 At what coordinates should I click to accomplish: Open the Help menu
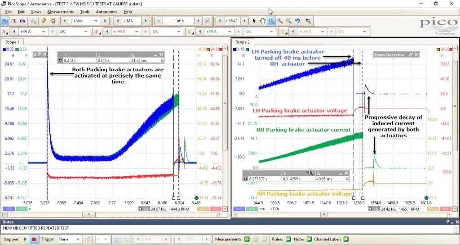coord(128,12)
